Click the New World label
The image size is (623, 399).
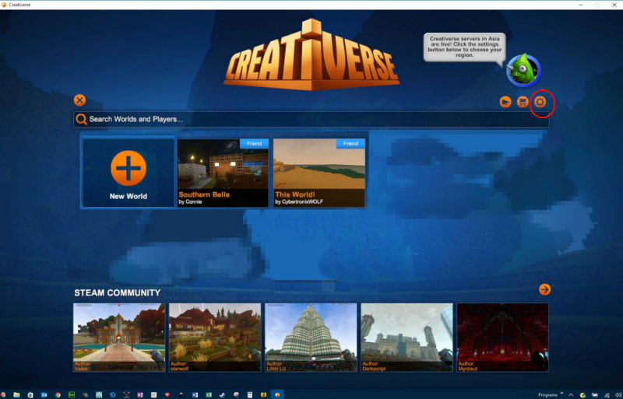[x=128, y=196]
